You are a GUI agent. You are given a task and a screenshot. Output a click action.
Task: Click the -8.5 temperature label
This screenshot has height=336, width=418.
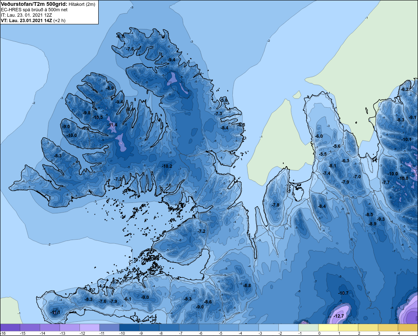[x=369, y=215]
